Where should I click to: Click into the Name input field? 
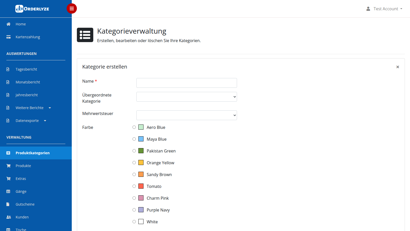point(187,83)
